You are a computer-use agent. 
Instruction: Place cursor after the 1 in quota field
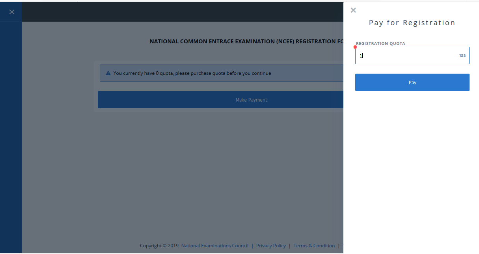362,56
